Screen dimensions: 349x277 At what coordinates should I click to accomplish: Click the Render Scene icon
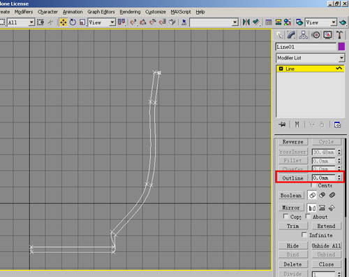(299, 22)
